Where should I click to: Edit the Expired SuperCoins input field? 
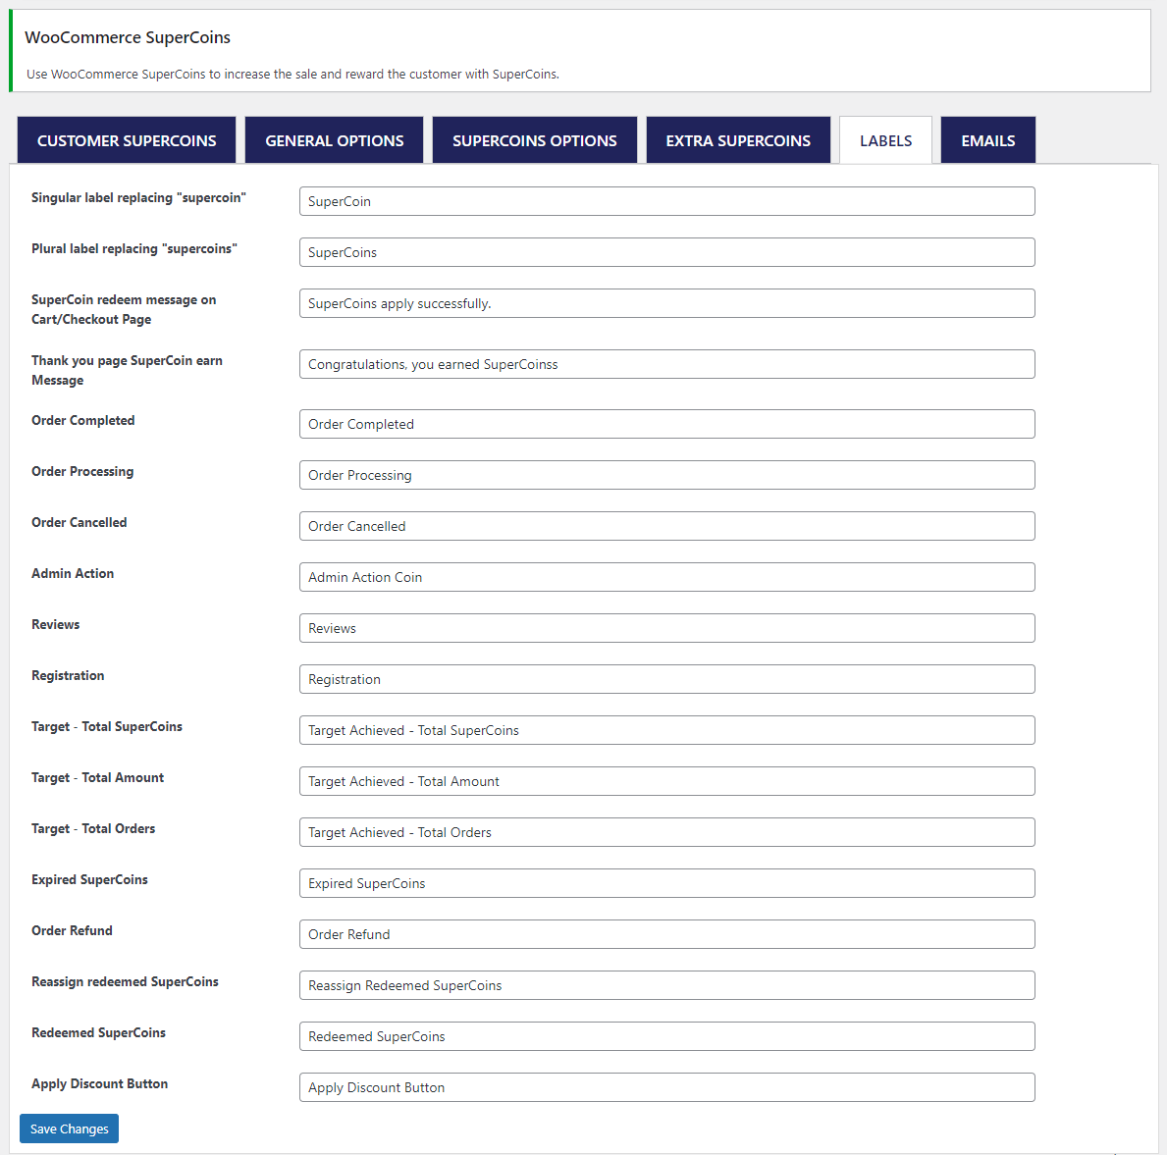[x=666, y=883]
